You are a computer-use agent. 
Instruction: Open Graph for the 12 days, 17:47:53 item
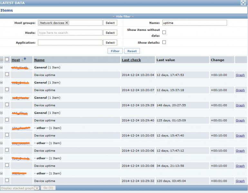240,75
